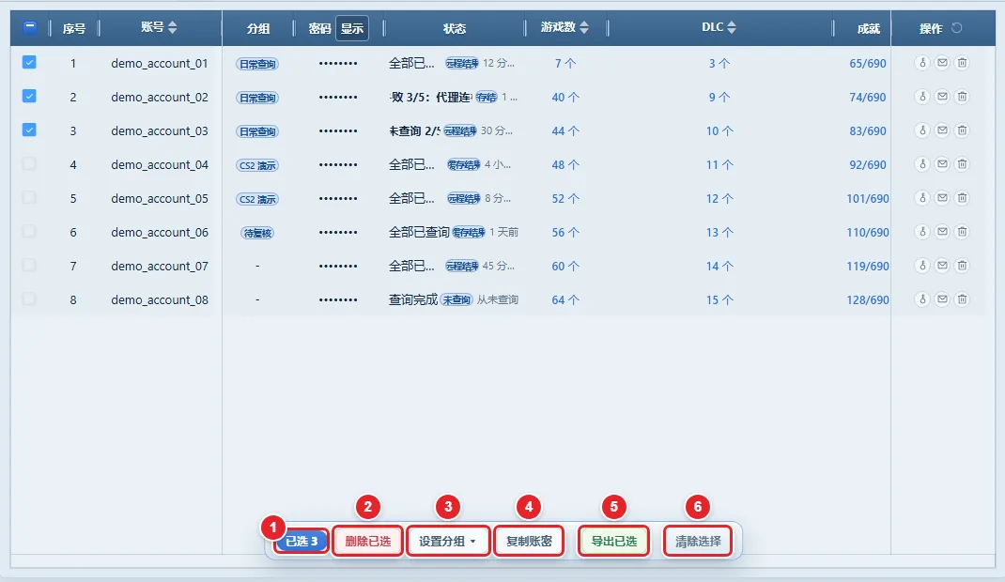Click the envelope icon for demo_account_04
The width and height of the screenshot is (1005, 582).
[942, 164]
